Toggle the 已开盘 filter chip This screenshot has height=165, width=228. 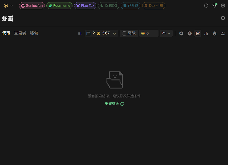[131, 6]
